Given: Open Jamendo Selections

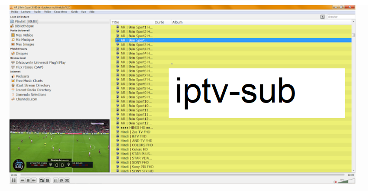Looking at the screenshot, I should (x=29, y=95).
